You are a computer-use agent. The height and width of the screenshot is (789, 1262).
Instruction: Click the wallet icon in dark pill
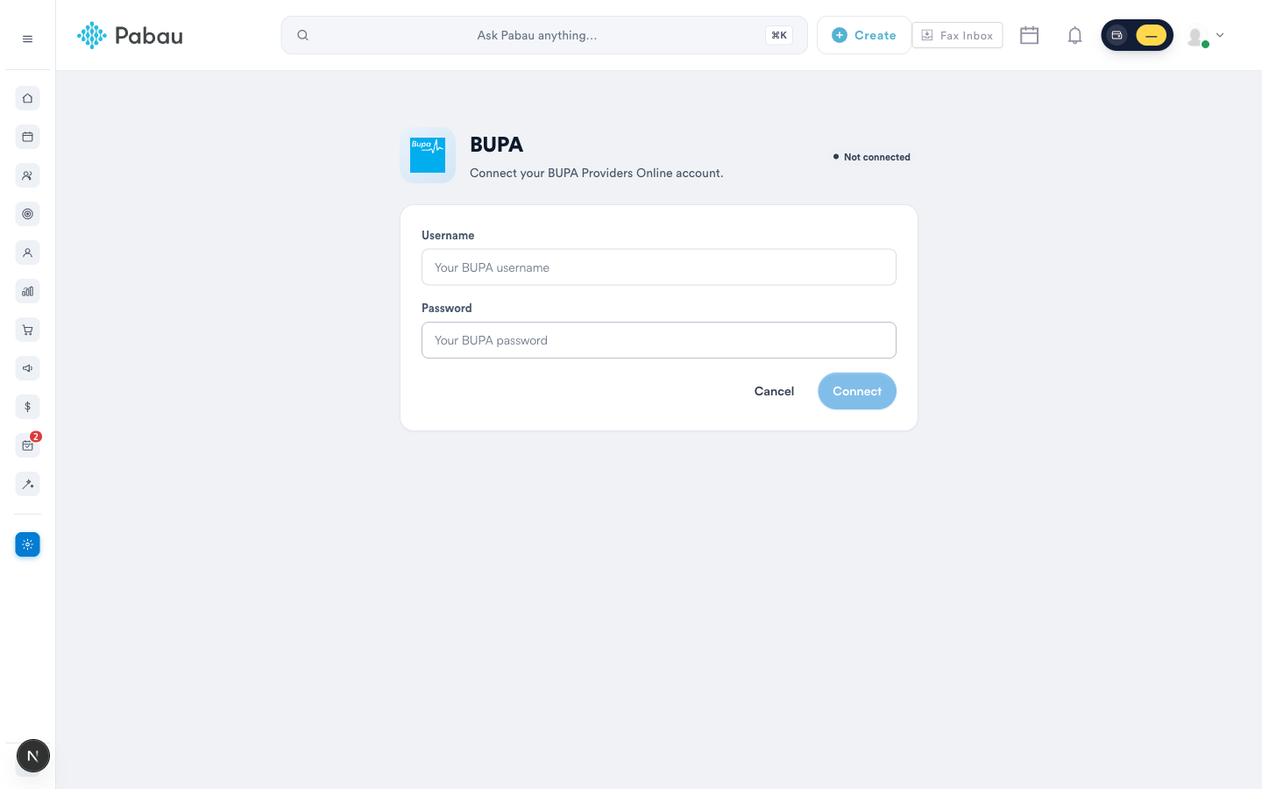(1117, 35)
